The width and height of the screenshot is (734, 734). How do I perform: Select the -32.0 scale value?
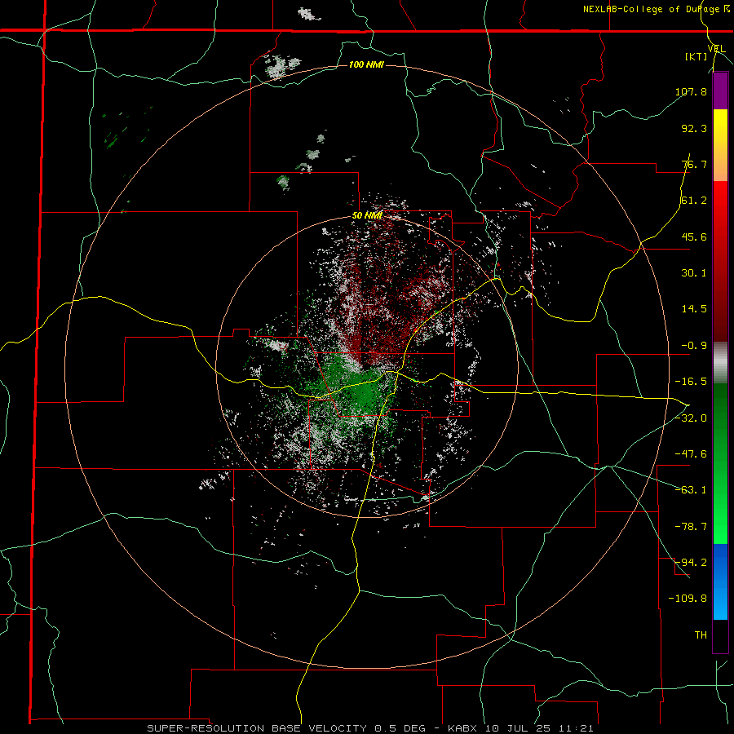(x=691, y=418)
